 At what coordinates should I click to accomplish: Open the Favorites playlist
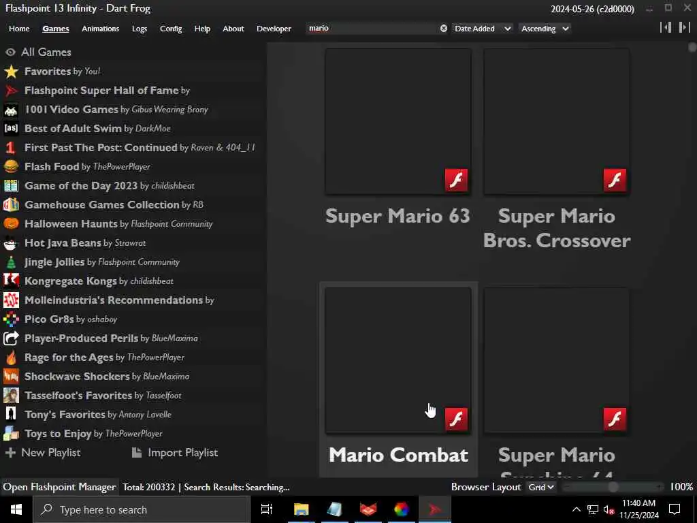tap(133, 71)
